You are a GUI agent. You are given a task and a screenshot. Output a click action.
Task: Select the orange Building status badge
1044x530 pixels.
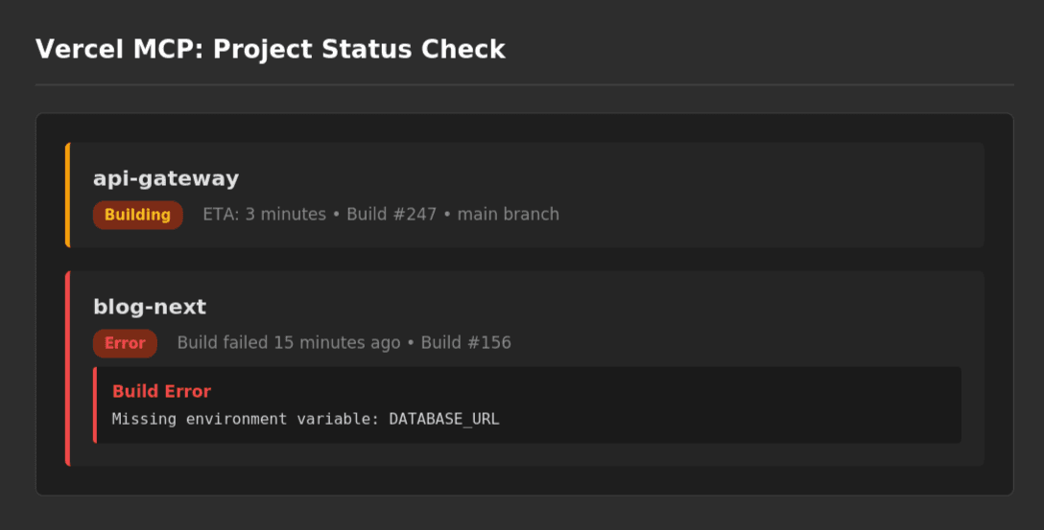pyautogui.click(x=137, y=215)
